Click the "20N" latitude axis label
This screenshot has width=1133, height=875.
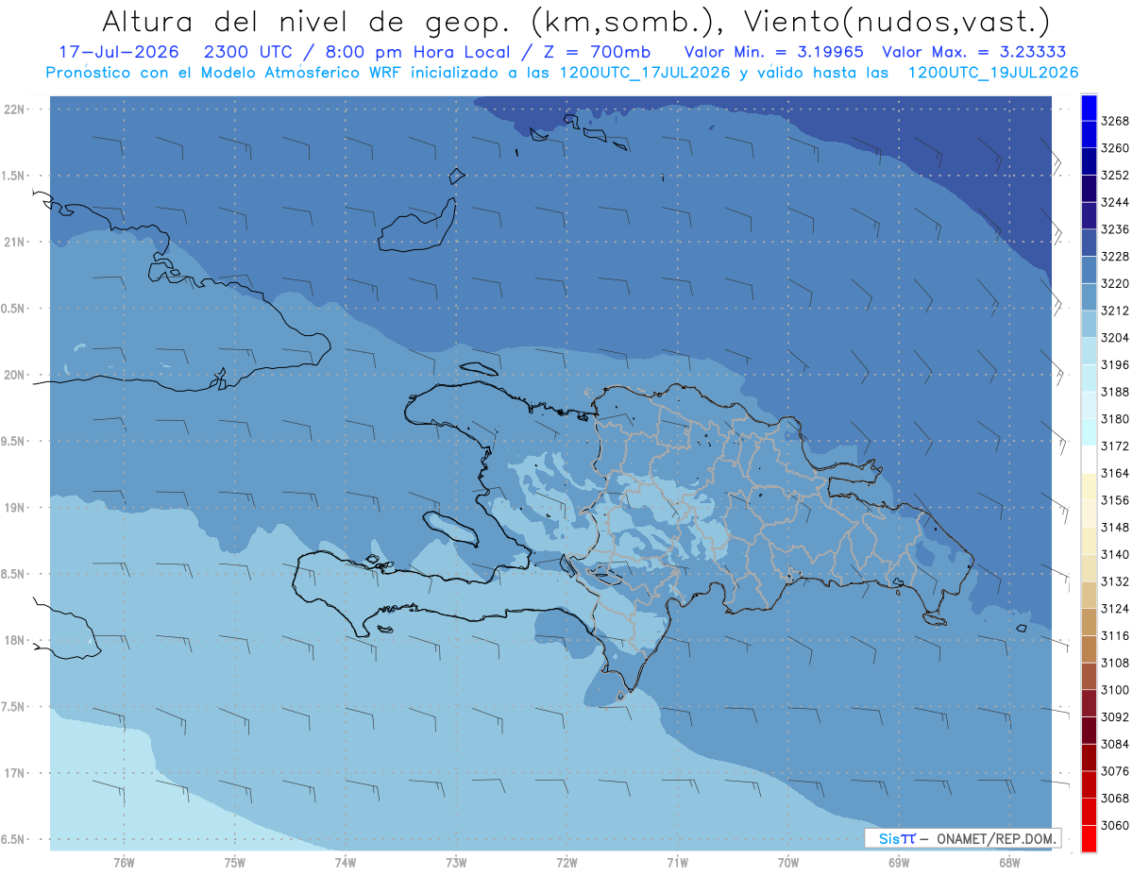point(14,375)
